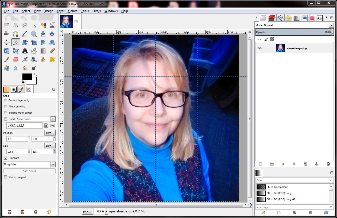Activate the Bucket Fill tool
Viewport: 337px width, 218px height.
[x=34, y=51]
